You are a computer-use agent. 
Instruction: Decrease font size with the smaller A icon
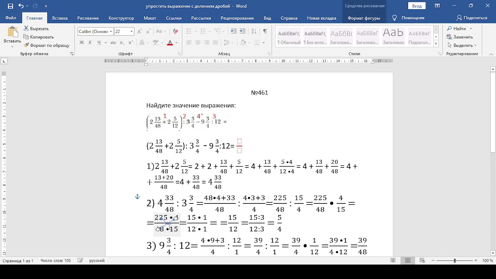148,31
